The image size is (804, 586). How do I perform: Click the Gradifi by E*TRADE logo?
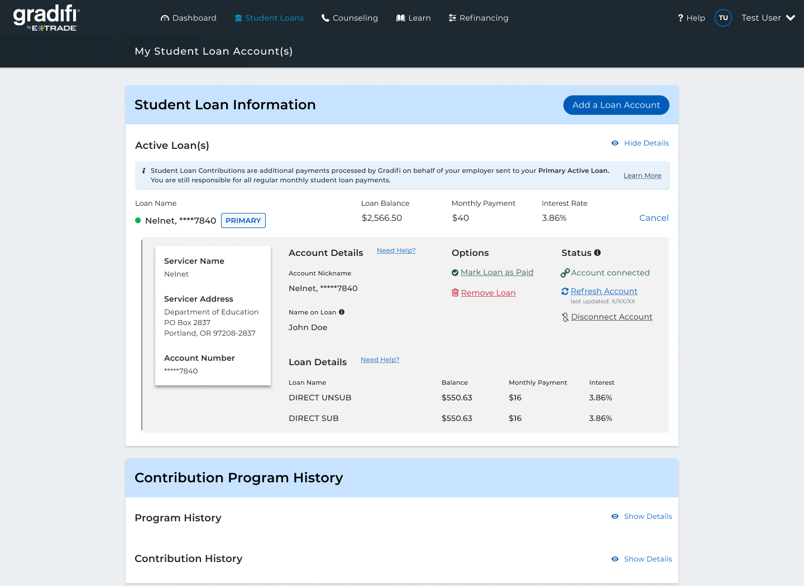coord(46,18)
